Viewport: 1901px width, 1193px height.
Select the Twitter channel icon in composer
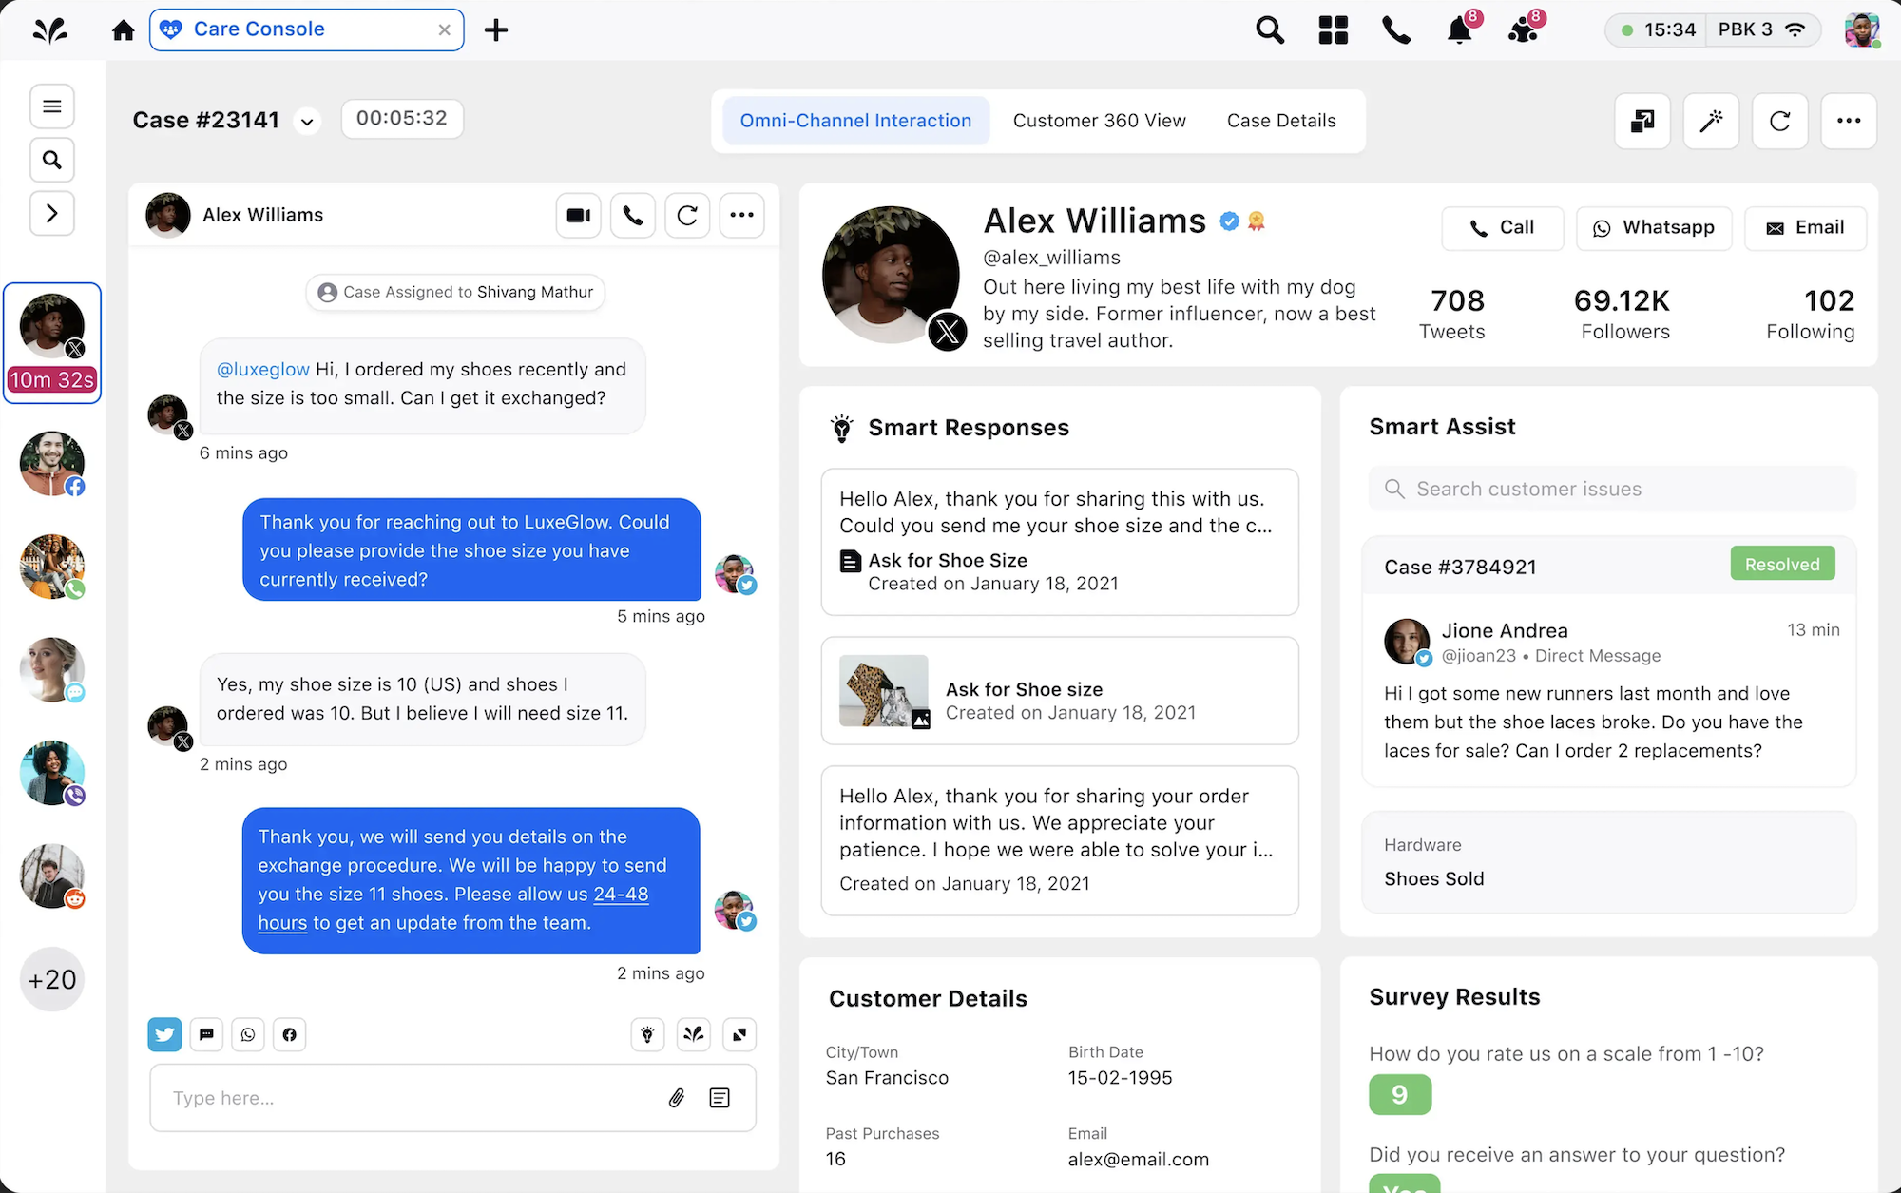click(164, 1033)
